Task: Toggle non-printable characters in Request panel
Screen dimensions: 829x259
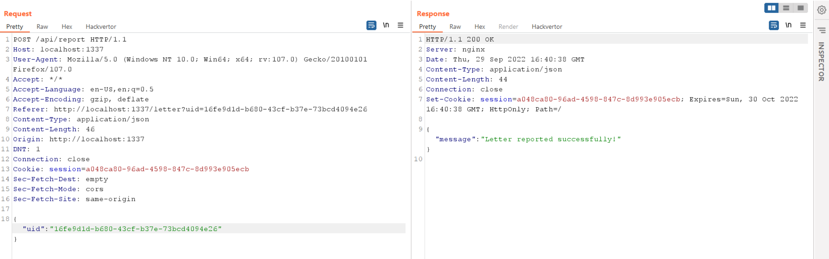Action: (386, 25)
